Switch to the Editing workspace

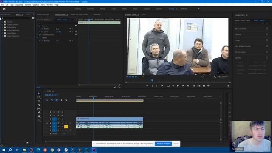tap(103, 9)
